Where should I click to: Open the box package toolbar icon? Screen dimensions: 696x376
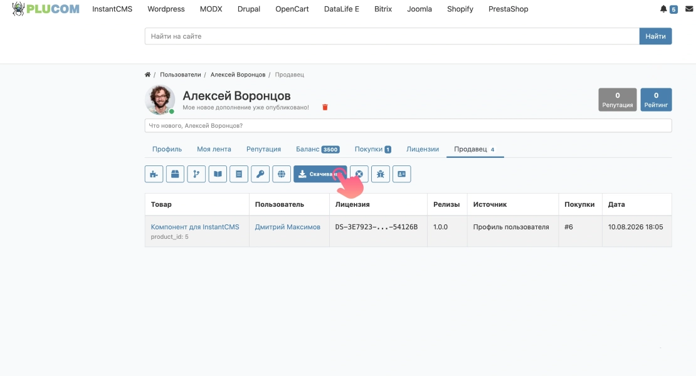(176, 174)
